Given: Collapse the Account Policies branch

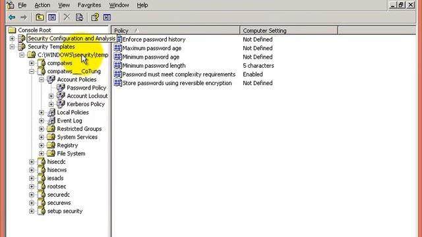Looking at the screenshot, I should tap(42, 80).
